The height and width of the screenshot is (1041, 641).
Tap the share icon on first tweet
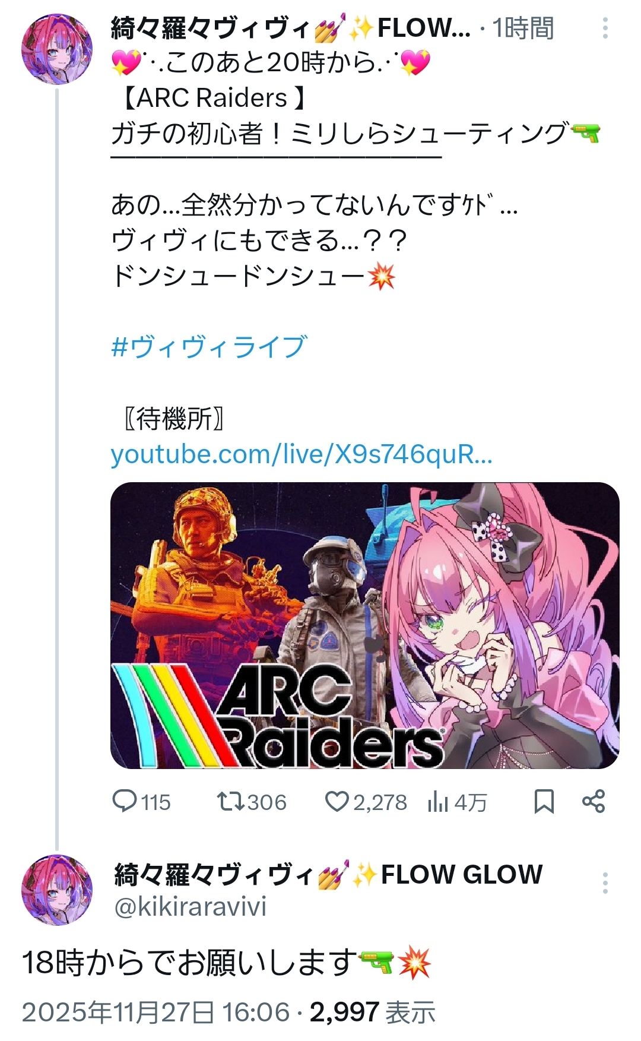click(594, 802)
